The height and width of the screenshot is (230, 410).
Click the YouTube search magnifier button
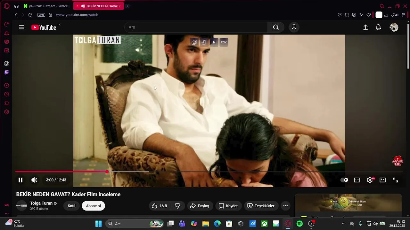pos(276,27)
